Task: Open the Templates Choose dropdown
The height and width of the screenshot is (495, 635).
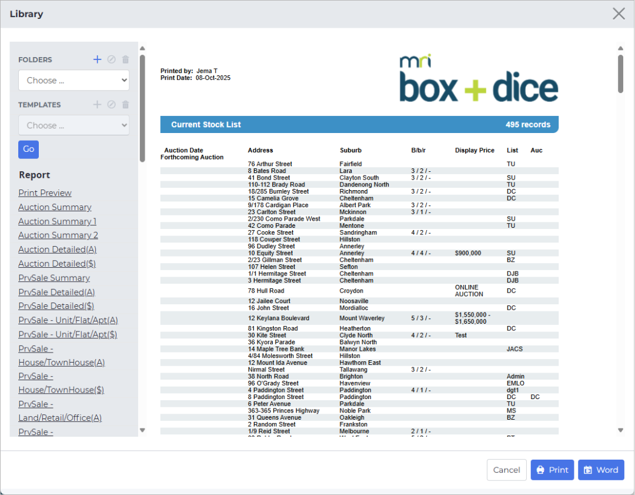Action: pyautogui.click(x=73, y=125)
